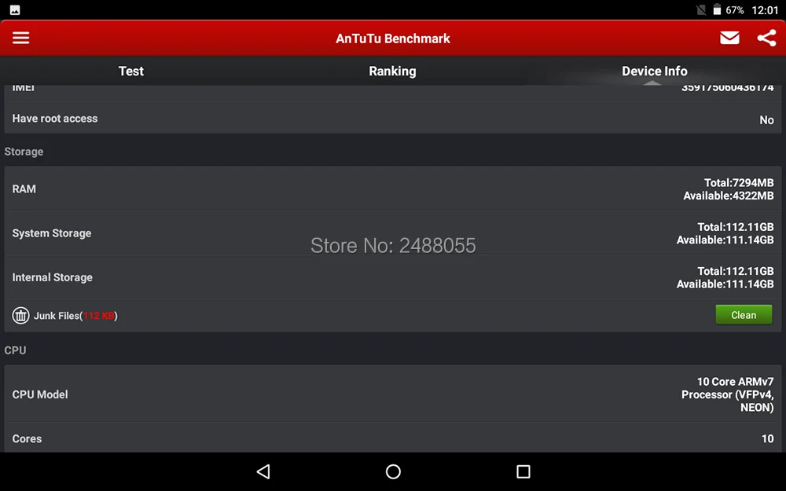Tap the Android home circle button
Viewport: 786px width, 491px height.
(x=393, y=471)
